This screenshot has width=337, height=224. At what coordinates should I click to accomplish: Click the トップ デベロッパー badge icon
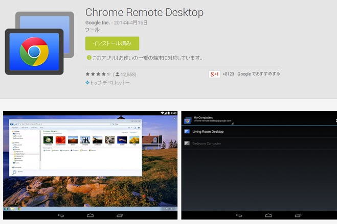87,82
